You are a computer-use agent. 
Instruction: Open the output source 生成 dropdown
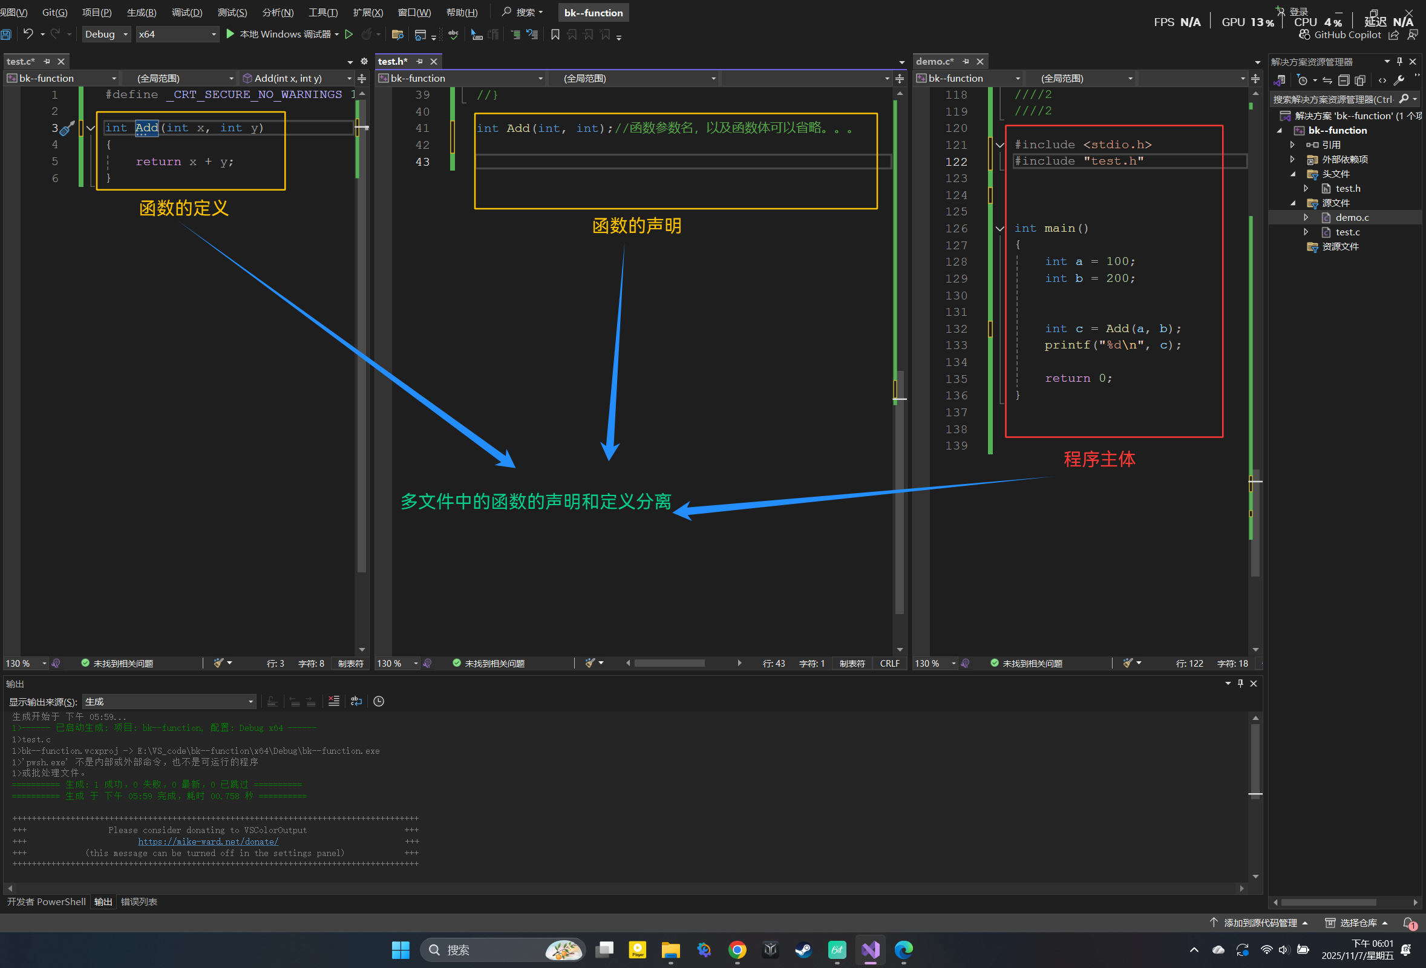[169, 701]
